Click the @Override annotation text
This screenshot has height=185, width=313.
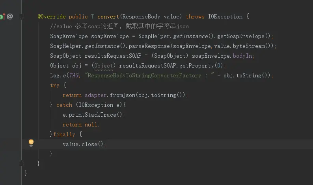(52, 16)
